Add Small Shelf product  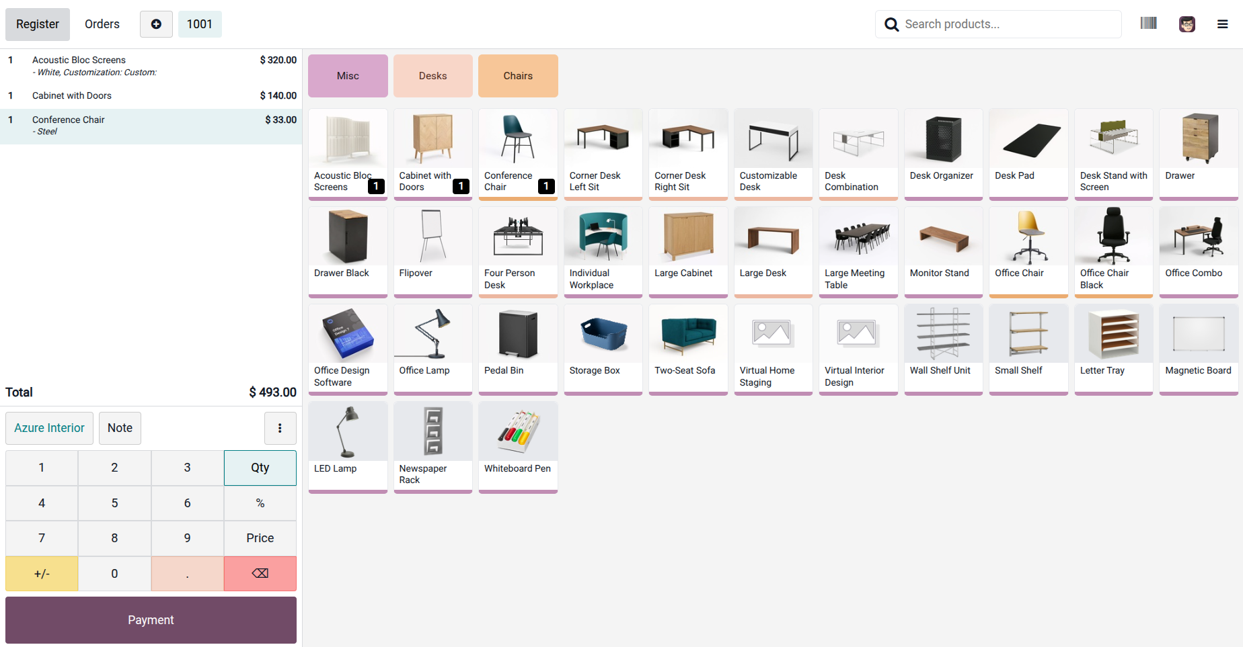1028,349
